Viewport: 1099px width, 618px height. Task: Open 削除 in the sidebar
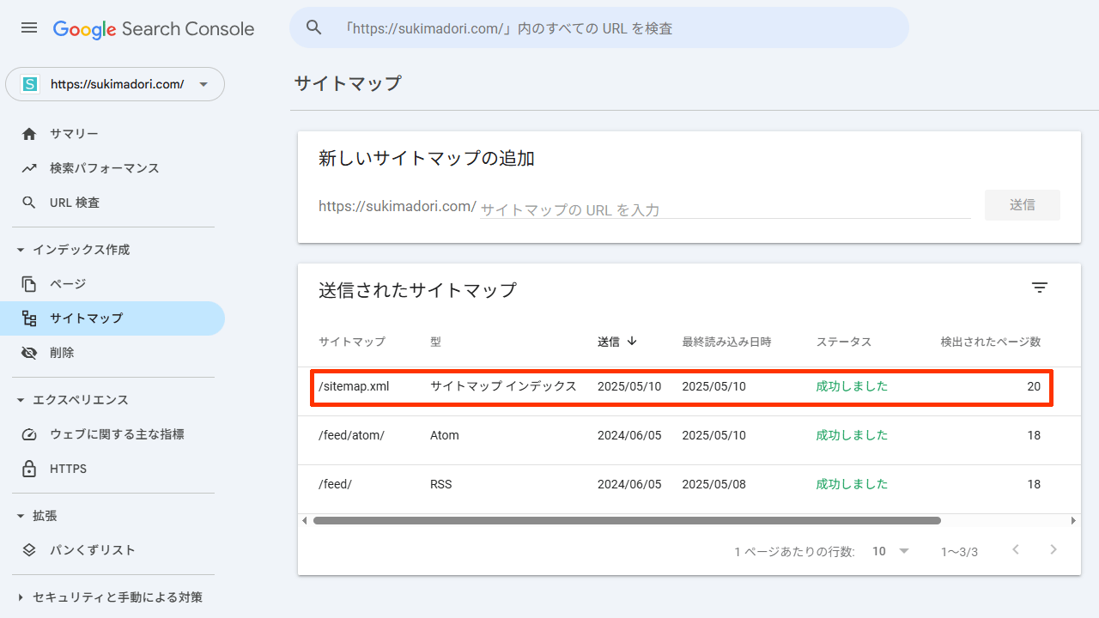(x=112, y=353)
